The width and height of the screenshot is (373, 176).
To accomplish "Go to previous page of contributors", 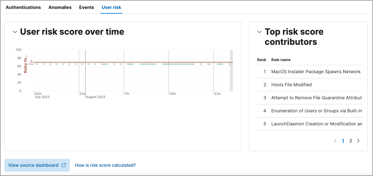I will 335,141.
